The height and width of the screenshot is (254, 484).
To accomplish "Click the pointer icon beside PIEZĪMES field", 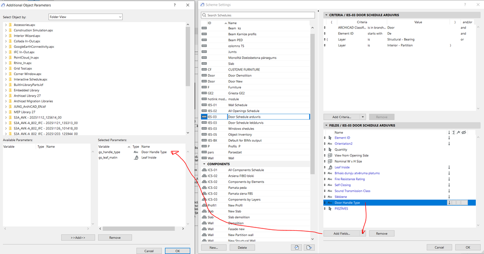I will (330, 209).
